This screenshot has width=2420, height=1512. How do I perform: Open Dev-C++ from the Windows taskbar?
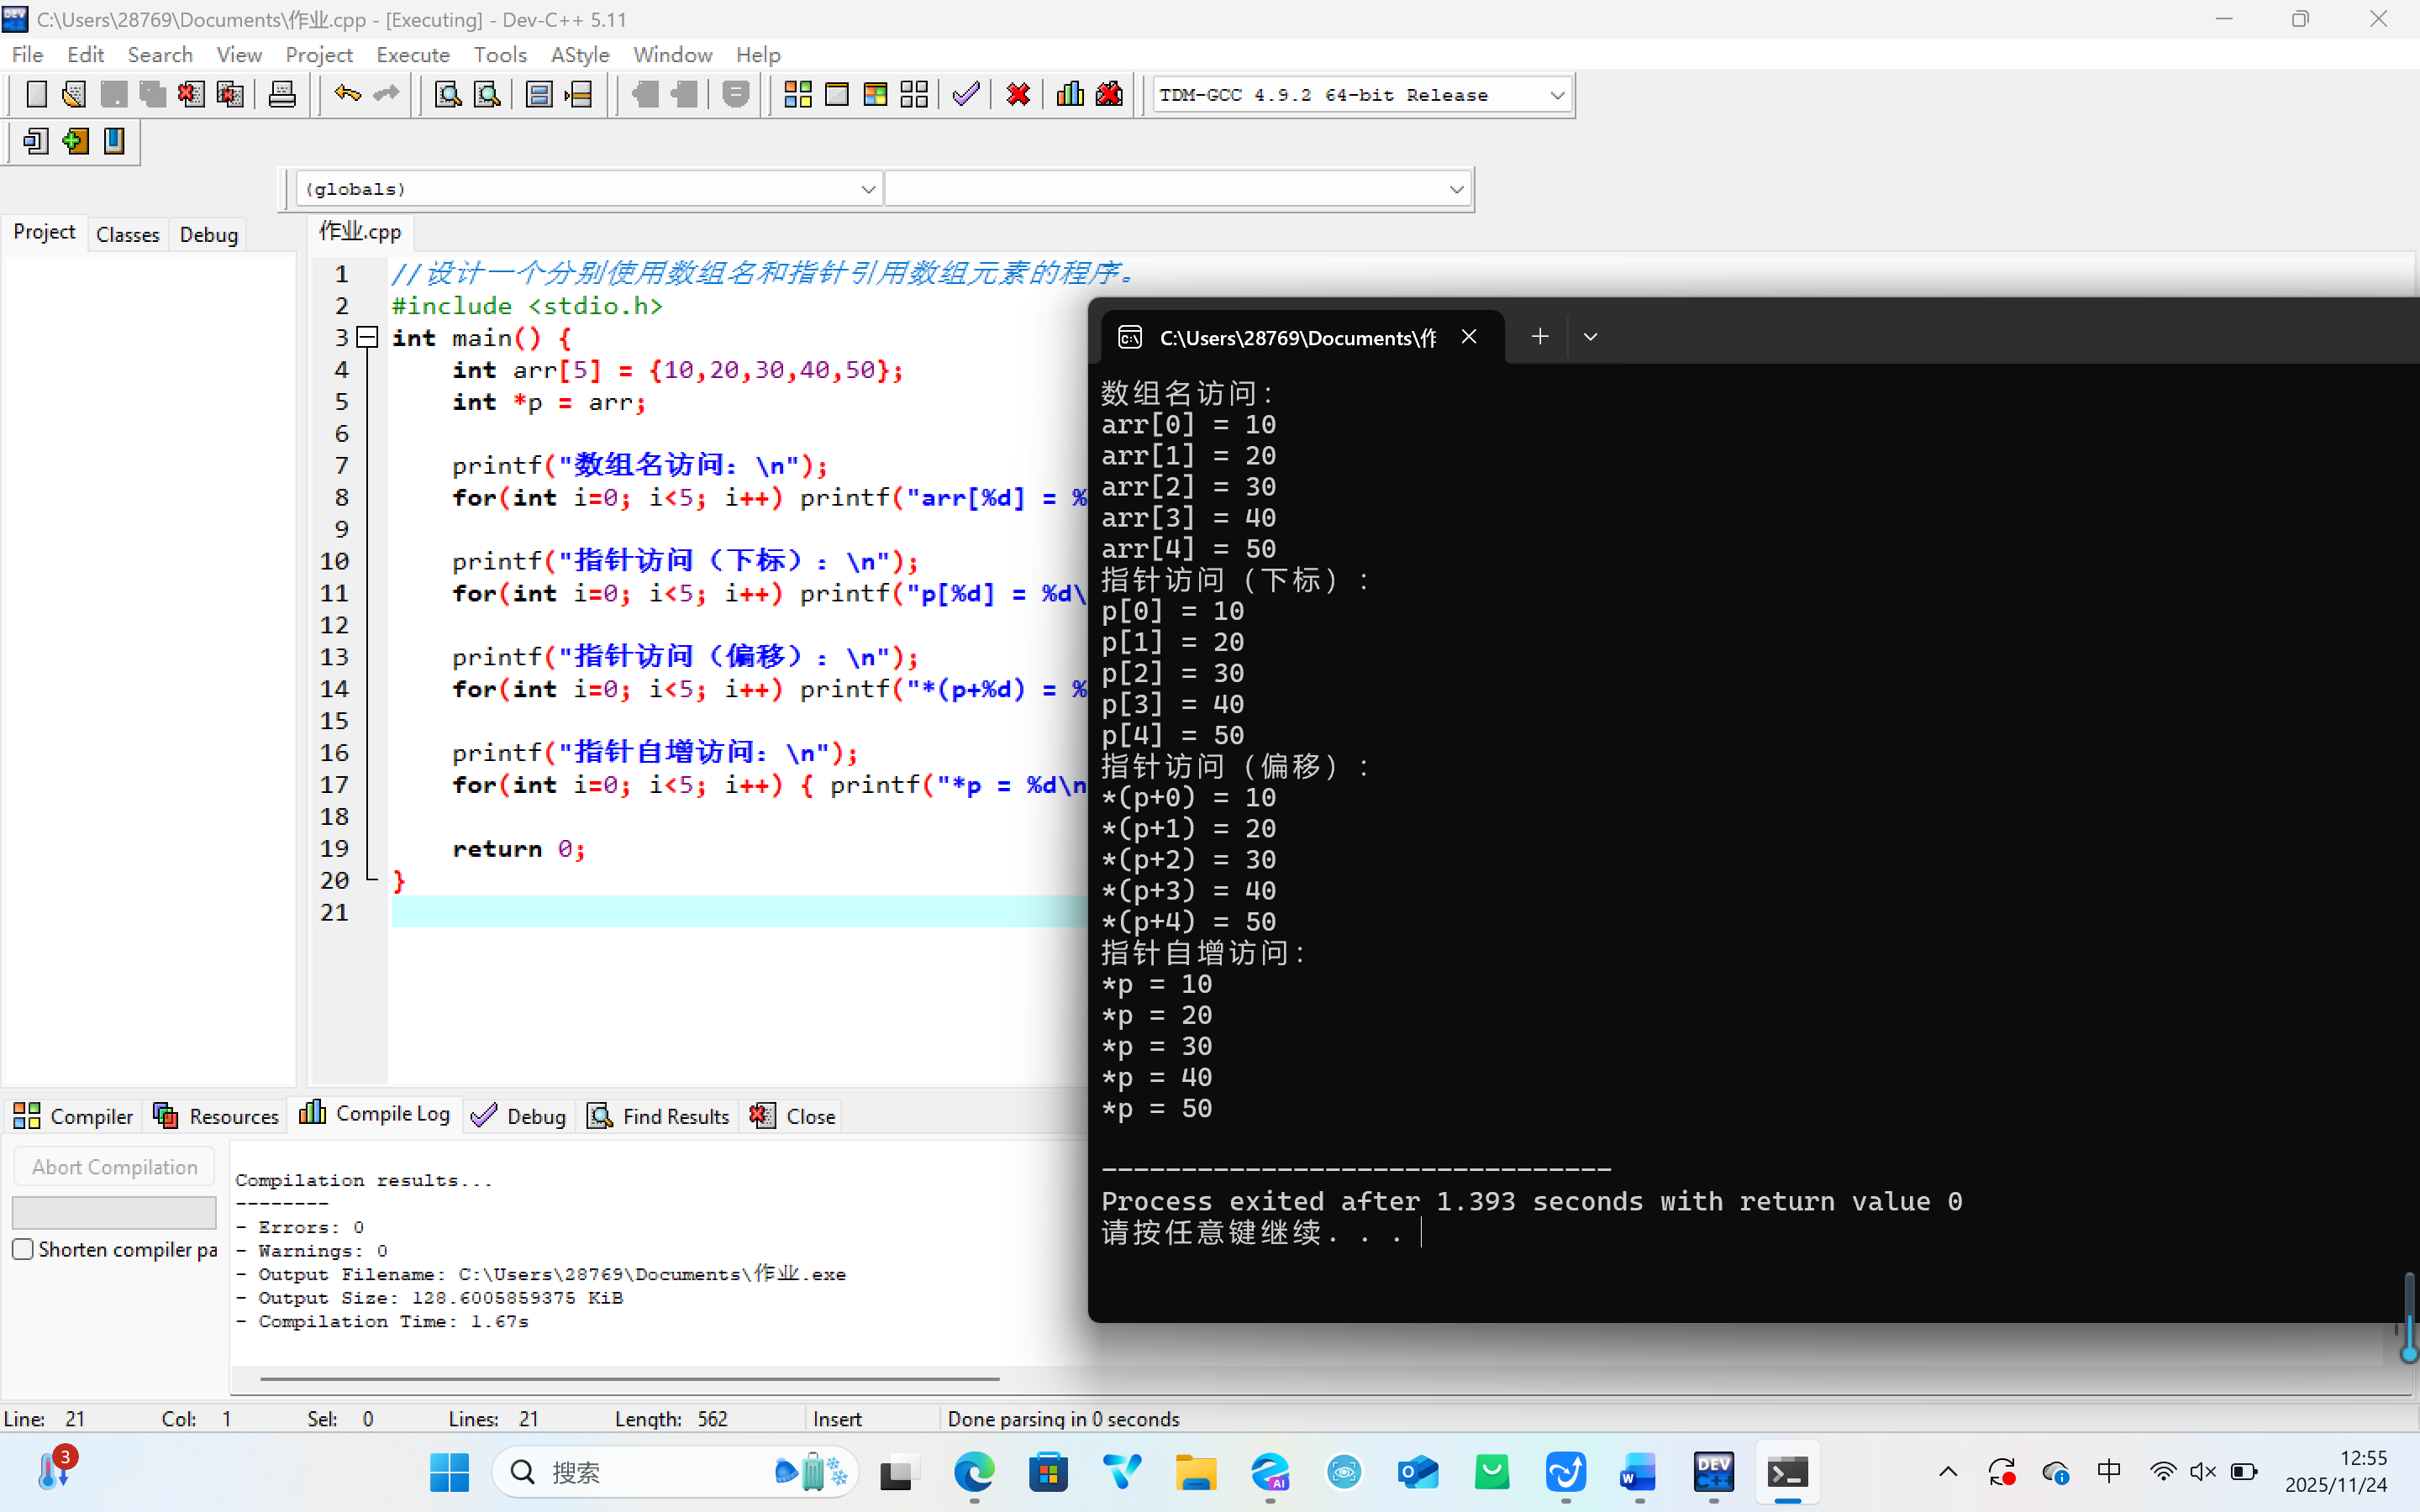point(1713,1472)
